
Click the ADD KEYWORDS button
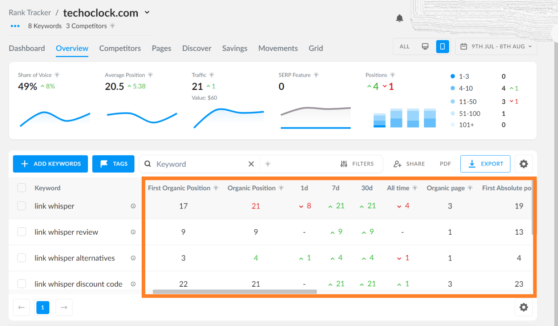pyautogui.click(x=50, y=164)
